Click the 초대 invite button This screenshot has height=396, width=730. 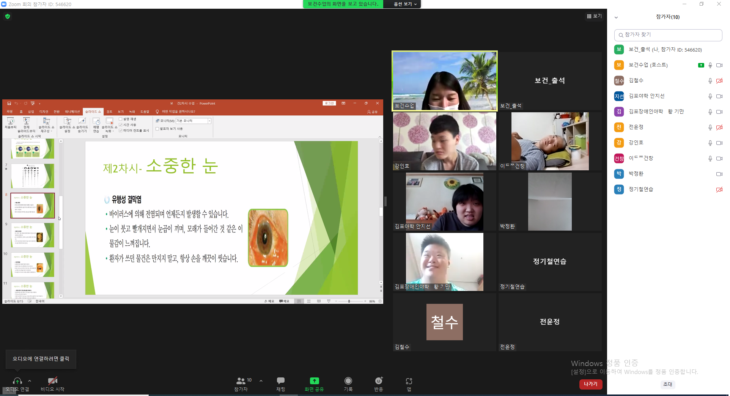click(x=668, y=384)
